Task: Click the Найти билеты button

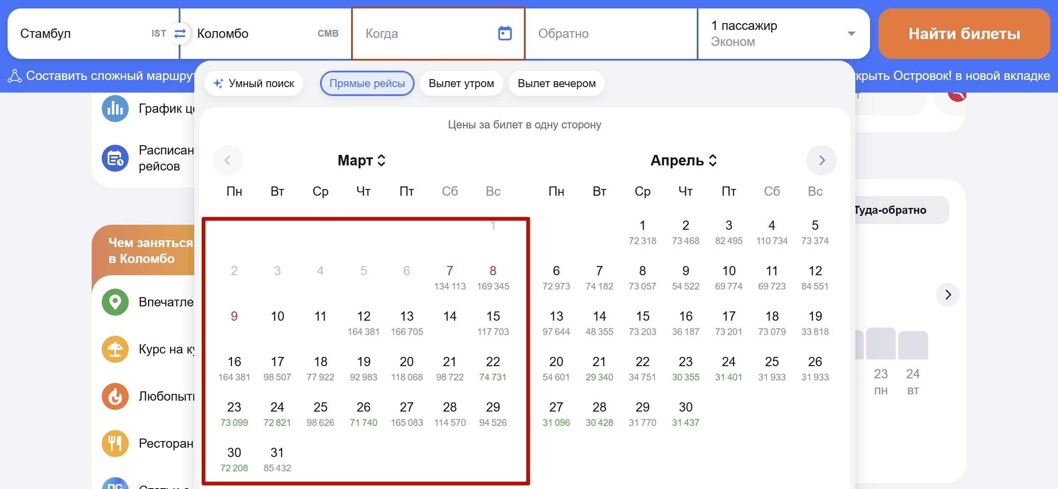Action: click(x=964, y=33)
